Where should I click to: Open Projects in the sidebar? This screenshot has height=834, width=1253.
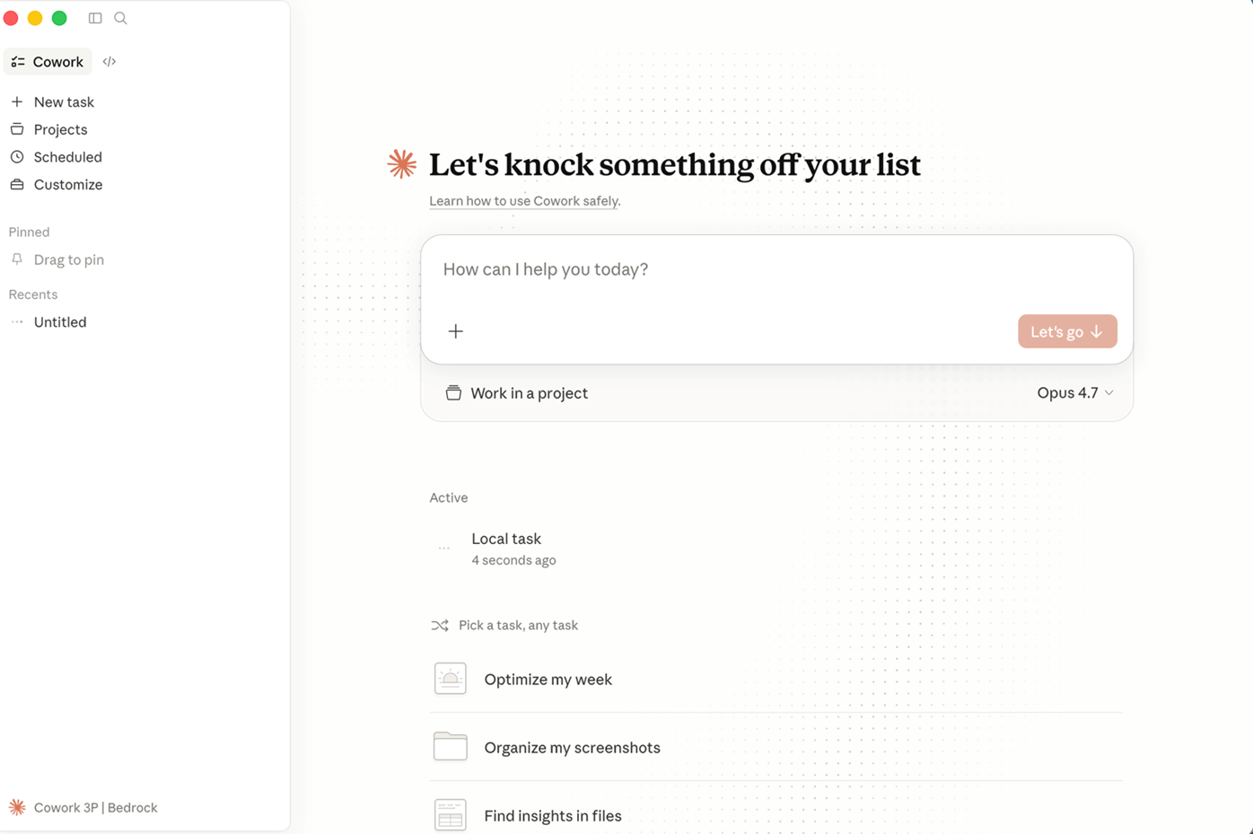coord(60,129)
